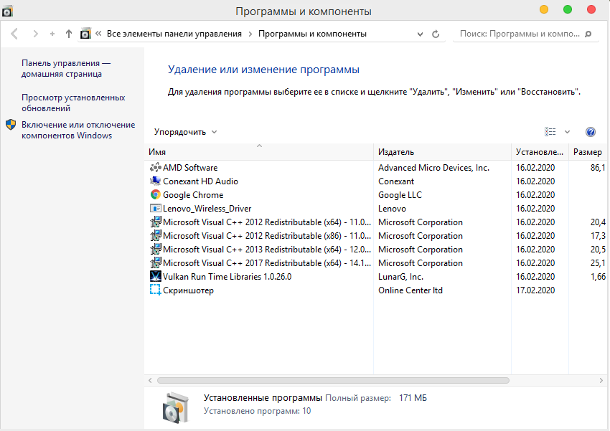Open dropdown after Все элементы панели управления
Viewport: 610px width, 431px height.
pyautogui.click(x=250, y=34)
